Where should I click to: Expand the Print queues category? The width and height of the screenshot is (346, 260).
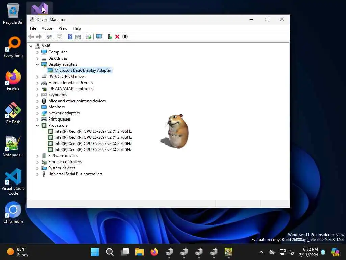(37, 120)
